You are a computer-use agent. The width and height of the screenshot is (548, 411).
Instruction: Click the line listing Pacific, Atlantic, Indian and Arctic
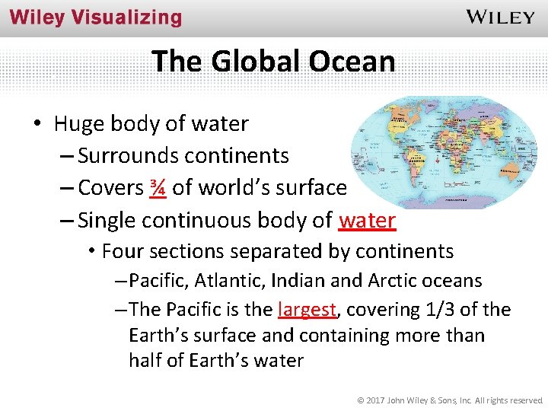point(305,280)
